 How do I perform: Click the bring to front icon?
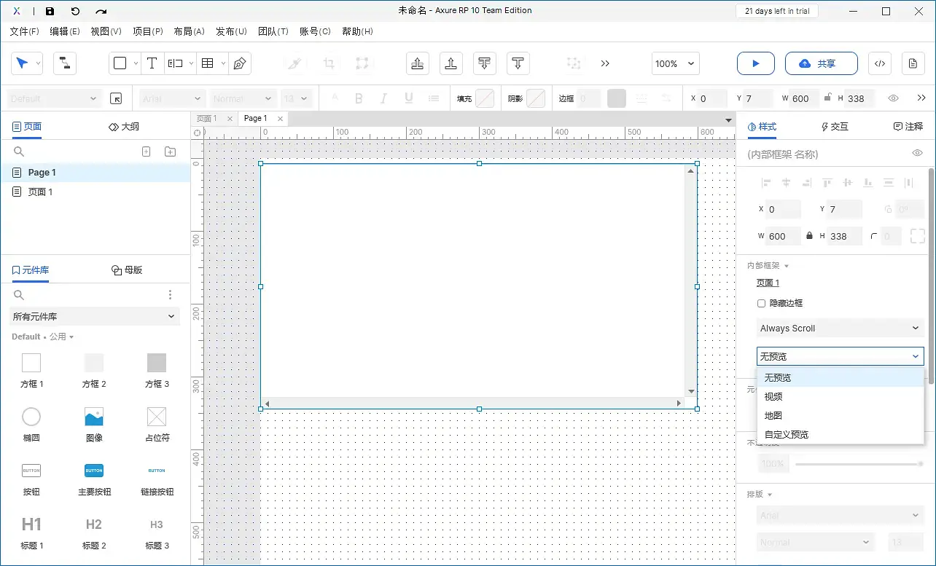tap(418, 63)
